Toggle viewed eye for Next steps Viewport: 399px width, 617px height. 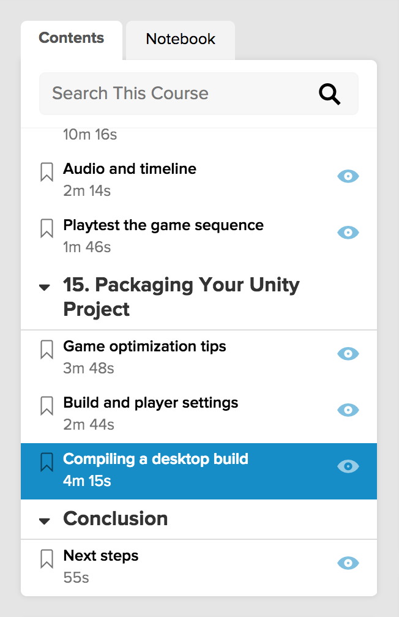click(x=348, y=563)
